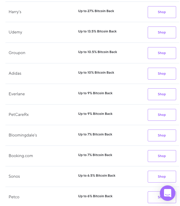Click Shop beside Adidas
The width and height of the screenshot is (180, 206).
tap(162, 73)
